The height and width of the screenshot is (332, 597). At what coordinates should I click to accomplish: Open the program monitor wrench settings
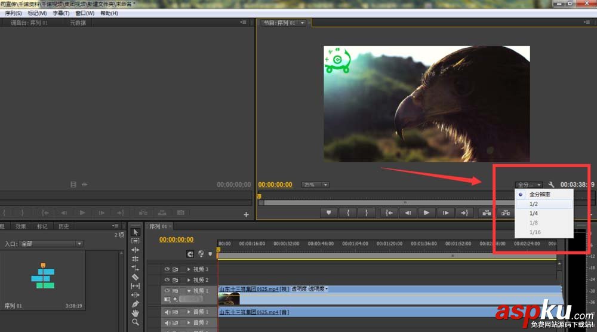(551, 185)
